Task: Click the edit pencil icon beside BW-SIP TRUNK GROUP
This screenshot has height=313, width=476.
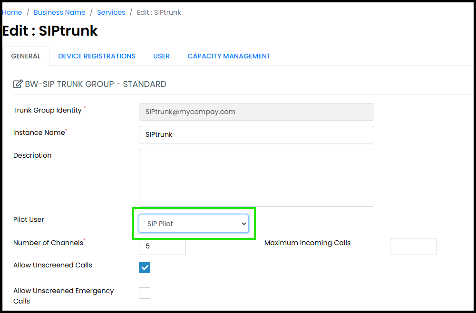Action: pyautogui.click(x=18, y=84)
